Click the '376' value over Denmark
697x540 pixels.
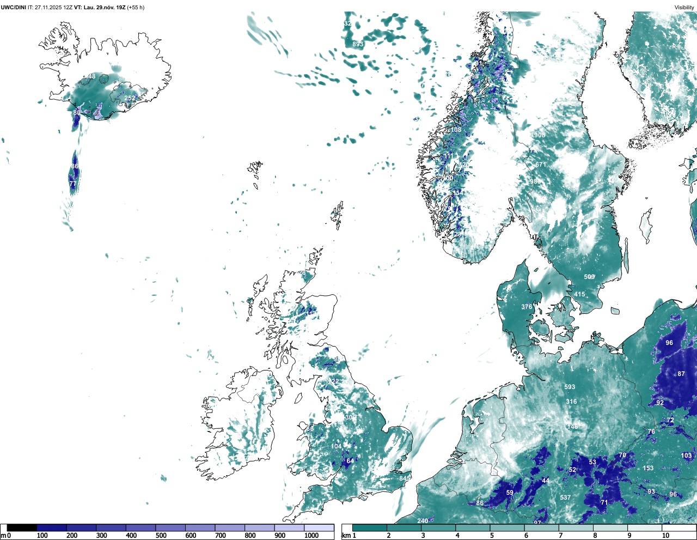(x=527, y=307)
